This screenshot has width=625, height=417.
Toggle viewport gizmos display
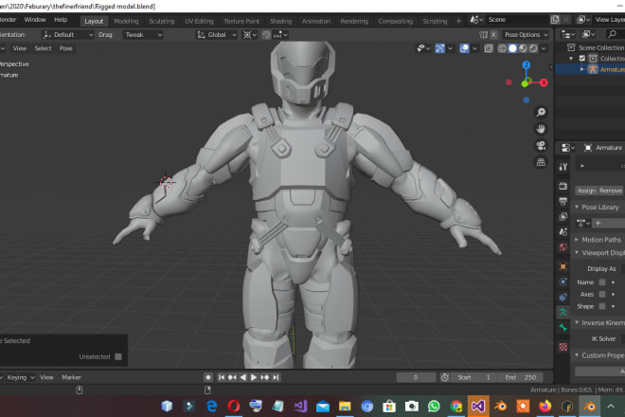click(439, 48)
